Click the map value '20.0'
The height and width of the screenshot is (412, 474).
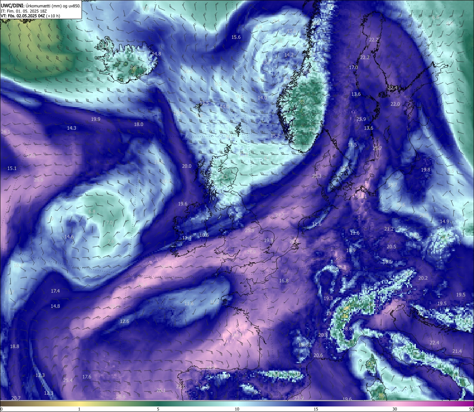pos(187,166)
